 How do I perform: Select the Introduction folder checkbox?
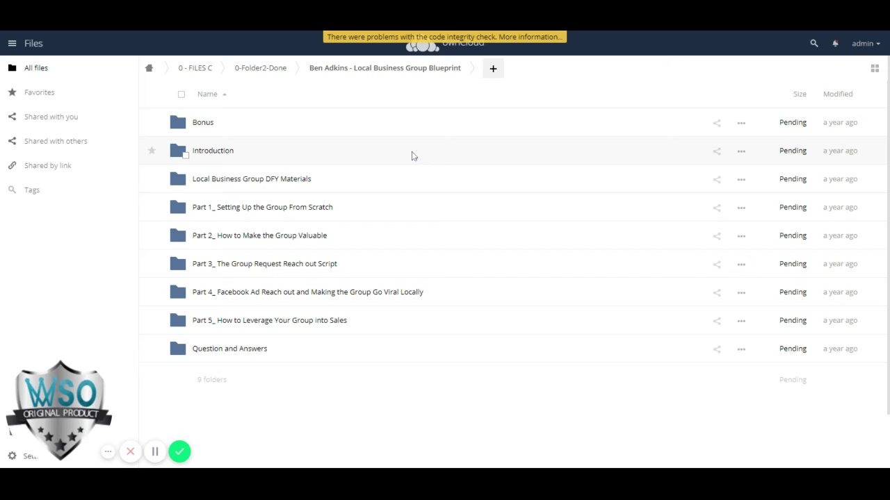click(186, 156)
